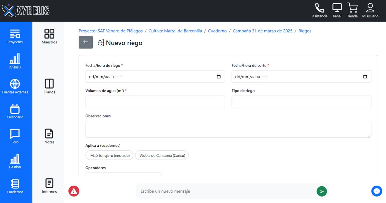Click the Operadores field
Screen dimensions: 386x203
[x=124, y=174]
